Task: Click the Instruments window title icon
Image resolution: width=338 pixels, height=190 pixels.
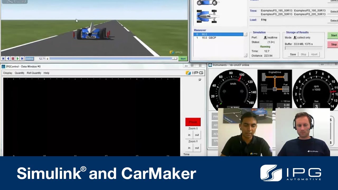Action: (210, 65)
